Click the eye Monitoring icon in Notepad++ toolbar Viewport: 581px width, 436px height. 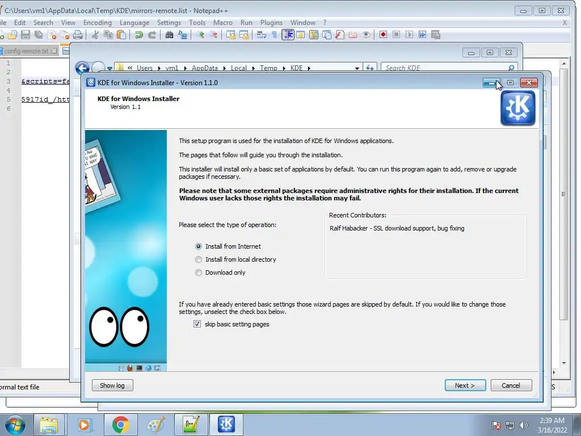coord(366,35)
